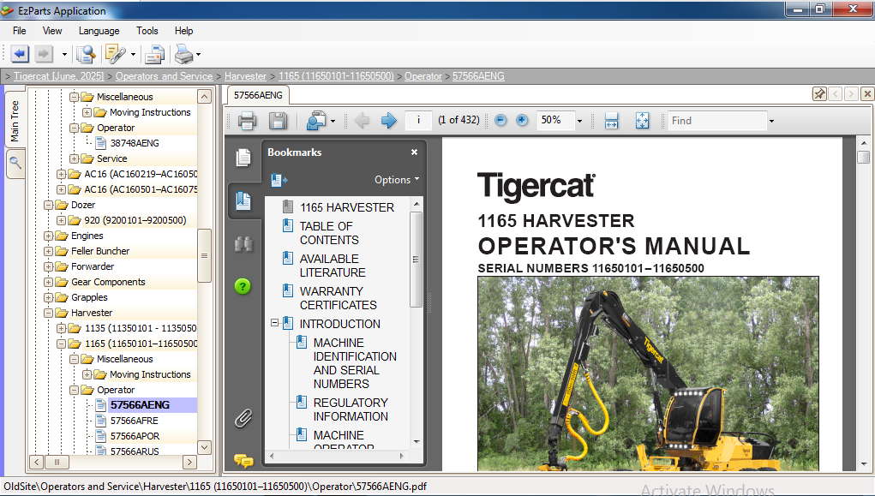
Task: Open the comments speech bubble icon
Action: [243, 461]
